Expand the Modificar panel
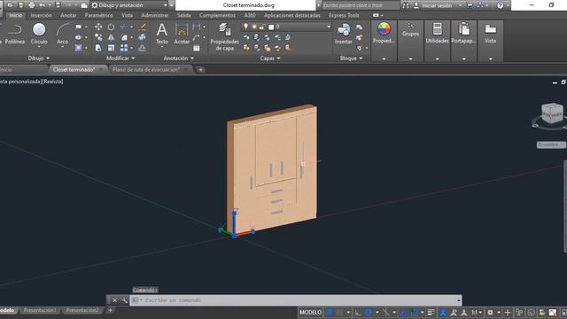567x319 pixels. (120, 58)
